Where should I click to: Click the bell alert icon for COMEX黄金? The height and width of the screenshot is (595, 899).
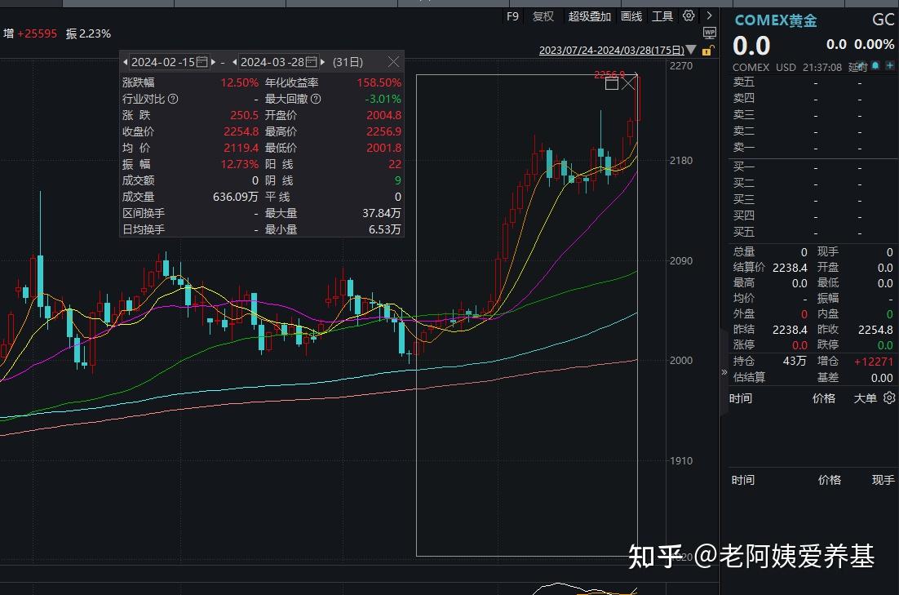[x=874, y=67]
